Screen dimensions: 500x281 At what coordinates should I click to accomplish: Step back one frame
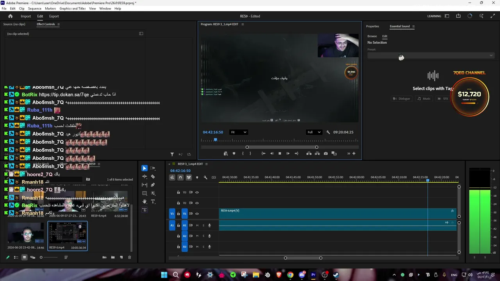(x=272, y=153)
